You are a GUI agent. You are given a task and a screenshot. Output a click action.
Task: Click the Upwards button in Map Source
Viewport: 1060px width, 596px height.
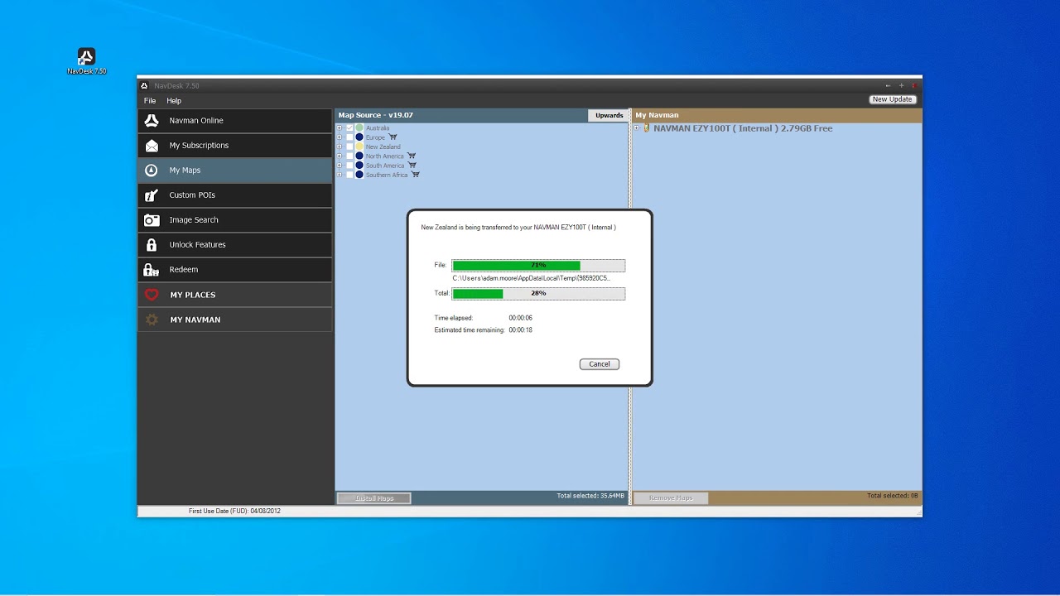[x=609, y=116]
